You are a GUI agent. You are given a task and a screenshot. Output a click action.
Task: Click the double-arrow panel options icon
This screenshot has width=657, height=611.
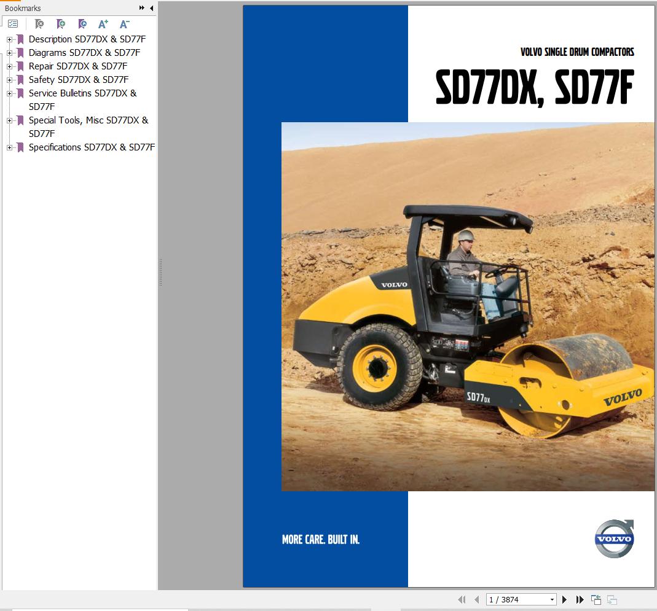[141, 8]
